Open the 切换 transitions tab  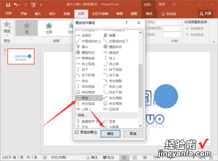point(67,14)
